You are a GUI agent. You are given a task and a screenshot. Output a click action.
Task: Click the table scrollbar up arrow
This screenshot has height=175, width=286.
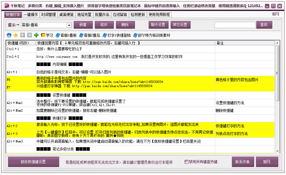coord(277,43)
